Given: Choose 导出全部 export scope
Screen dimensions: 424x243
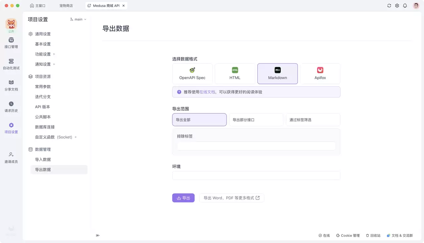Looking at the screenshot, I should 199,120.
